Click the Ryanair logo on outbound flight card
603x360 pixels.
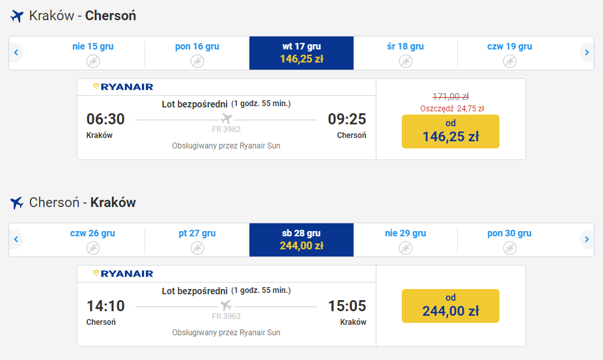coord(123,87)
